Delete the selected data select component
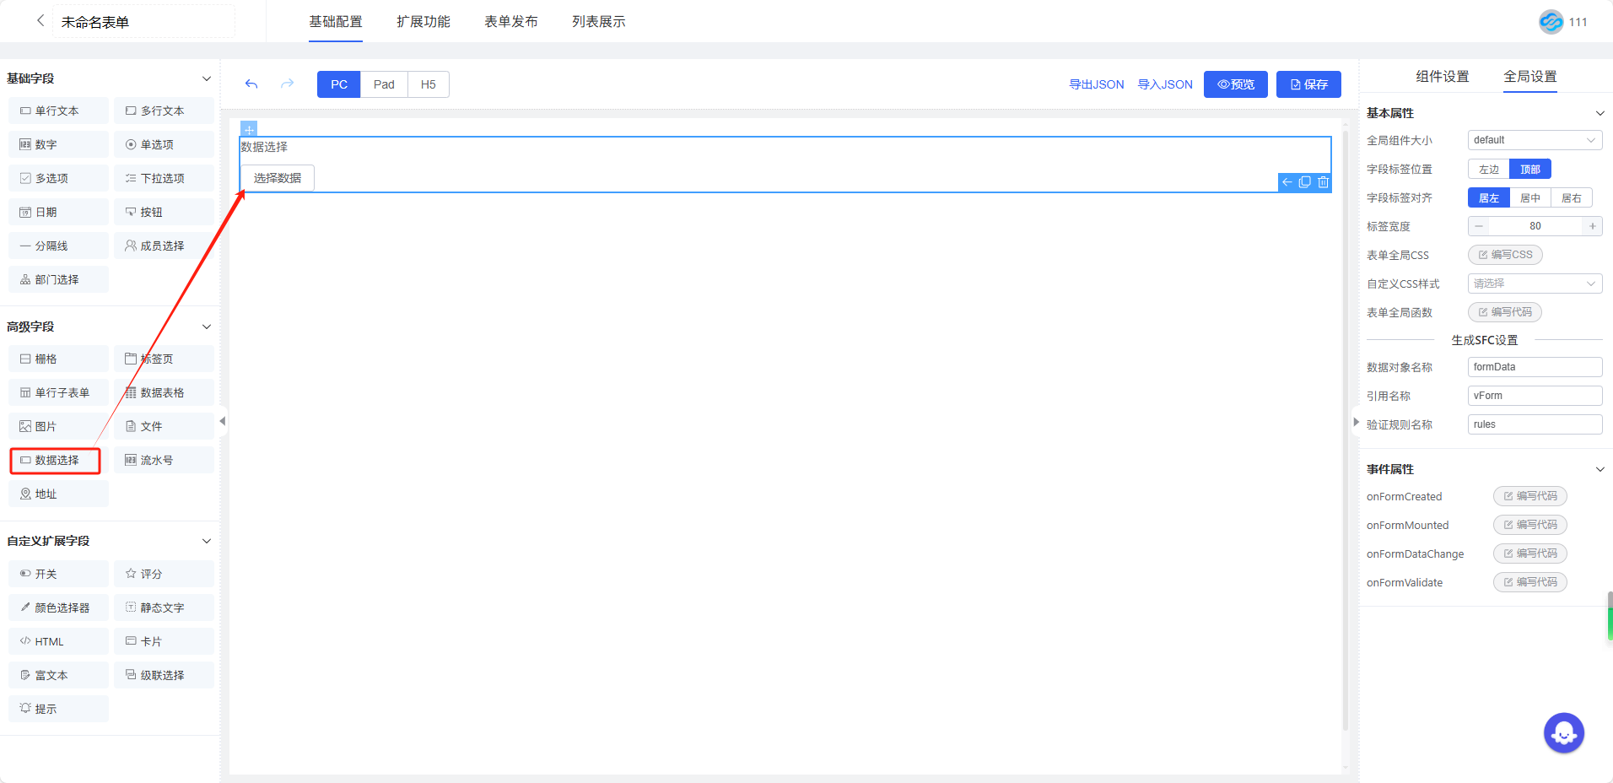1613x783 pixels. point(1323,182)
